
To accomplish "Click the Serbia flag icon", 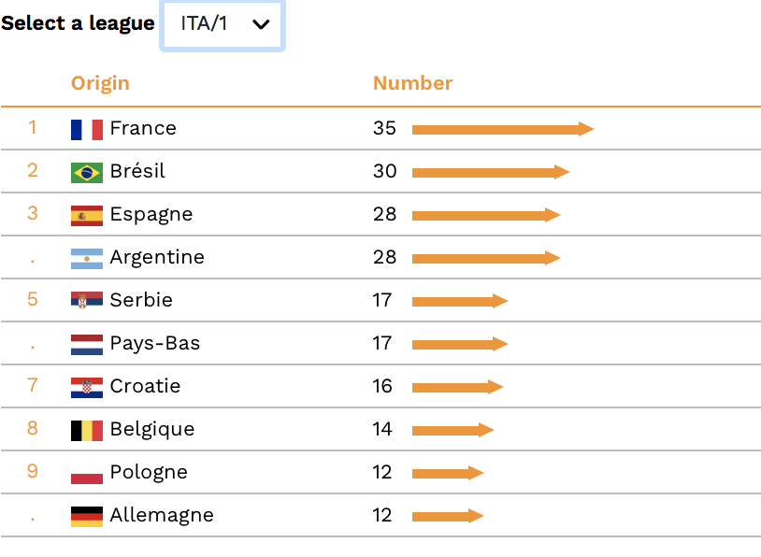I will tap(87, 300).
